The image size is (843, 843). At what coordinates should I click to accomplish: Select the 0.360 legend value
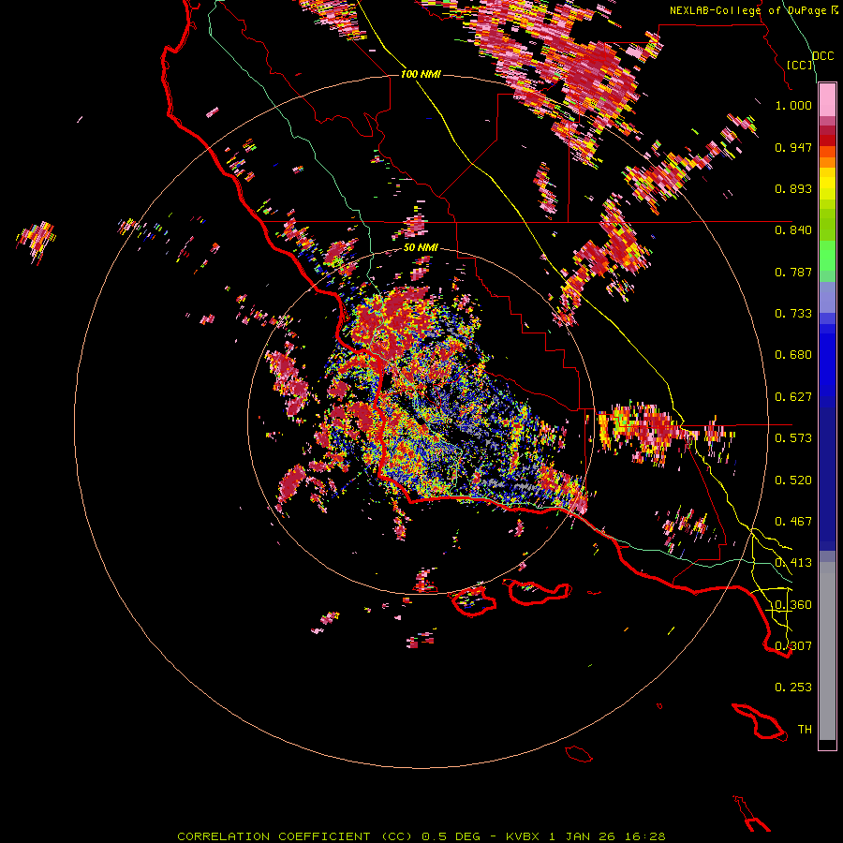pyautogui.click(x=793, y=604)
